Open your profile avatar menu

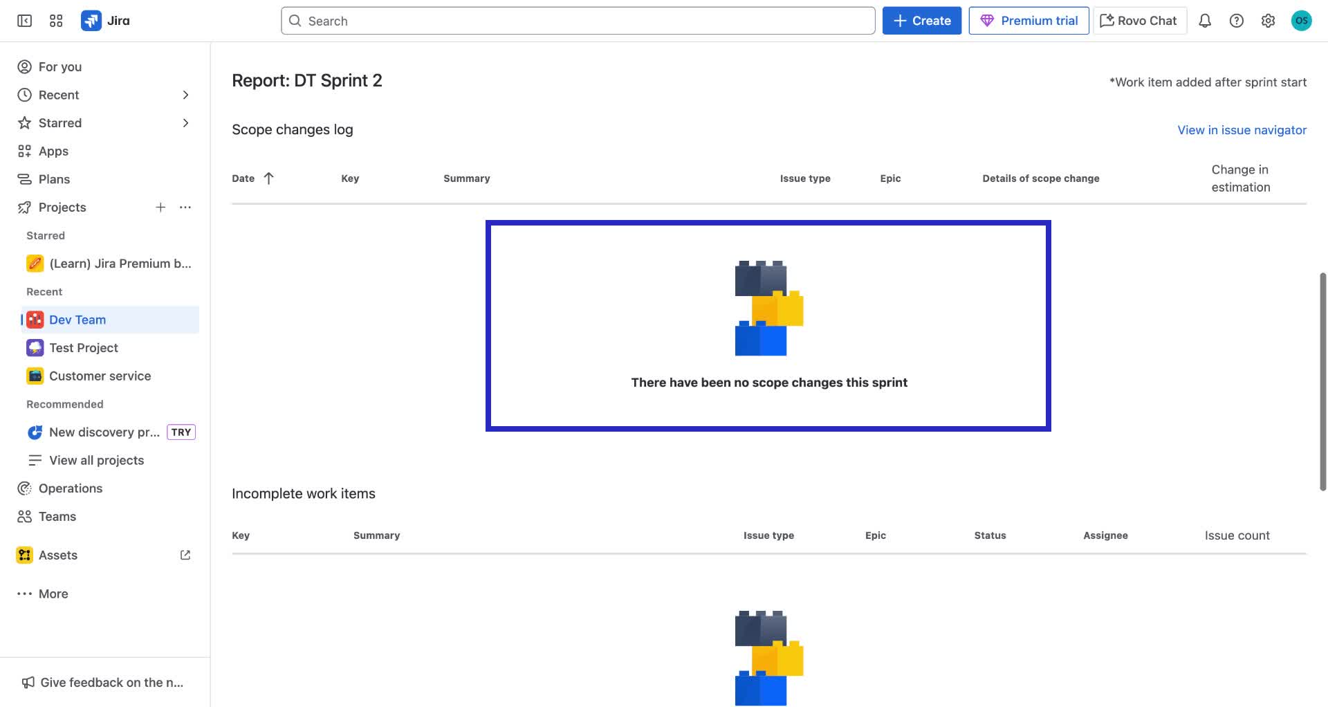click(x=1302, y=20)
